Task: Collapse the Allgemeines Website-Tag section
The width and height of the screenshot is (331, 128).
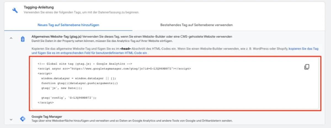Action: coord(11,39)
